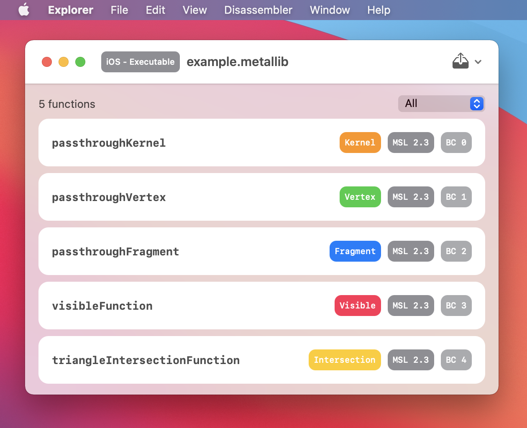Click the green maximize traffic light

pyautogui.click(x=80, y=61)
